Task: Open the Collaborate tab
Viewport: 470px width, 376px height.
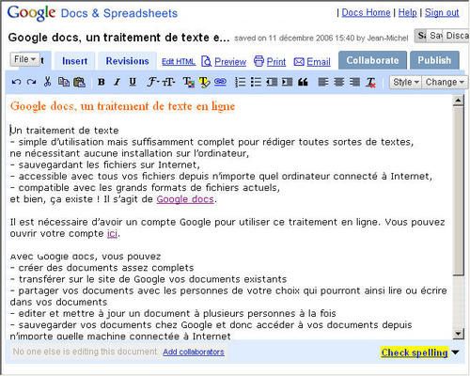Action: (x=372, y=60)
